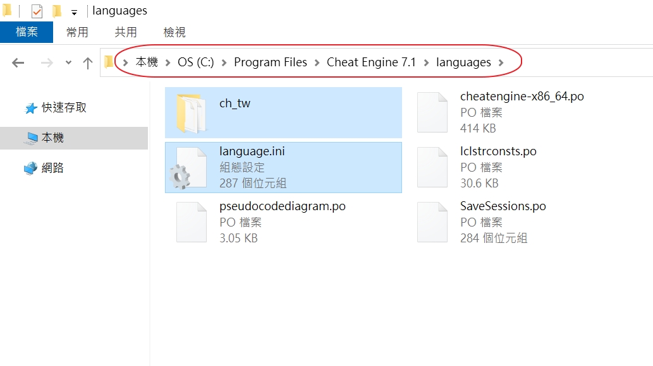Switch to the 檢視 (View) ribbon tab

click(x=174, y=32)
